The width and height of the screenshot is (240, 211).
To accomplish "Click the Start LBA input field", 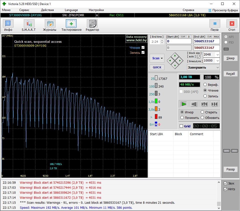I will pos(178,41).
